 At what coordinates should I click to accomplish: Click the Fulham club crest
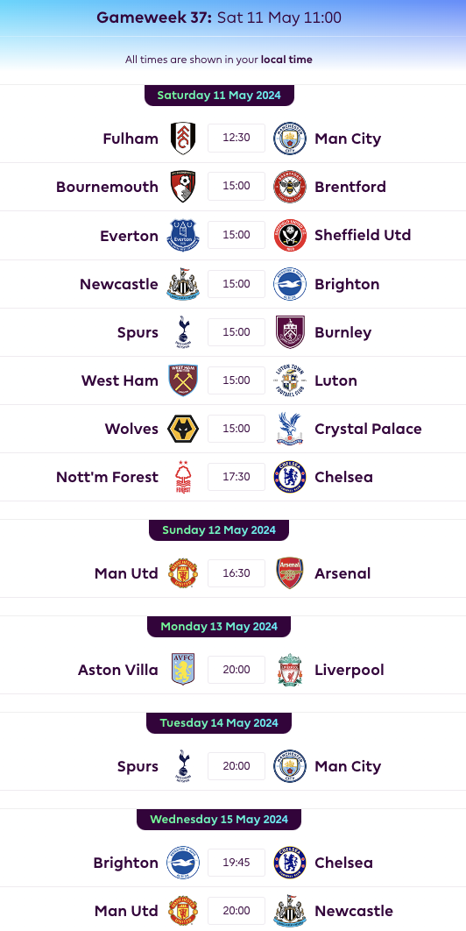coord(183,139)
